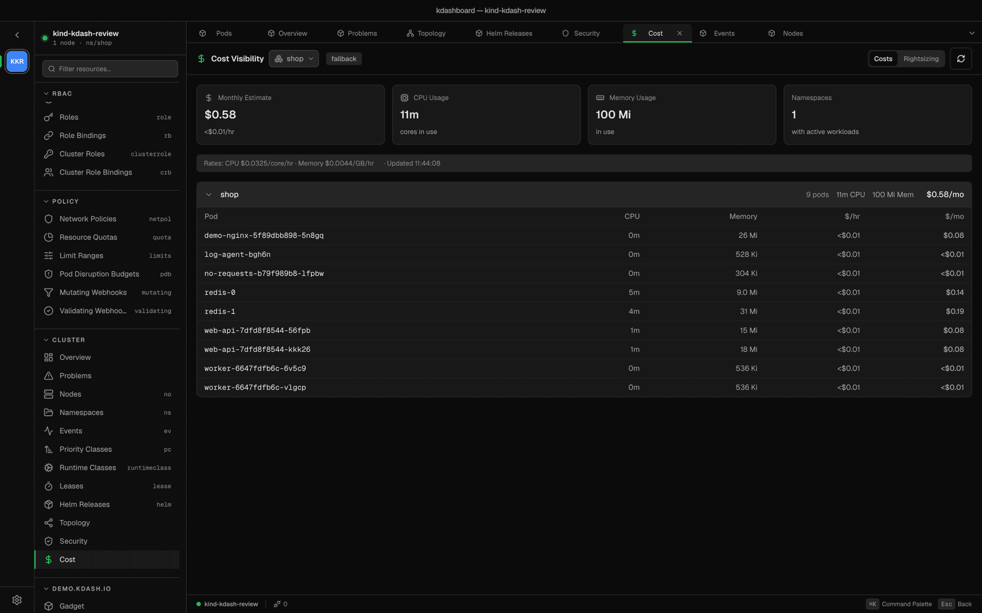Click the back arrow collapse icon

point(17,35)
